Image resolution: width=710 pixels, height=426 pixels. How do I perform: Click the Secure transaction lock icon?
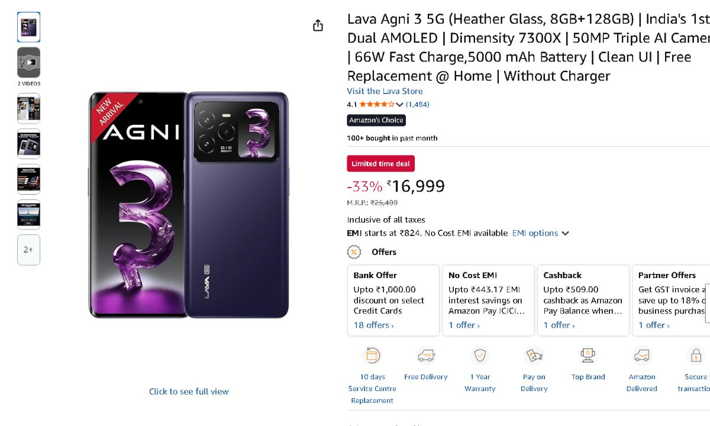click(695, 356)
